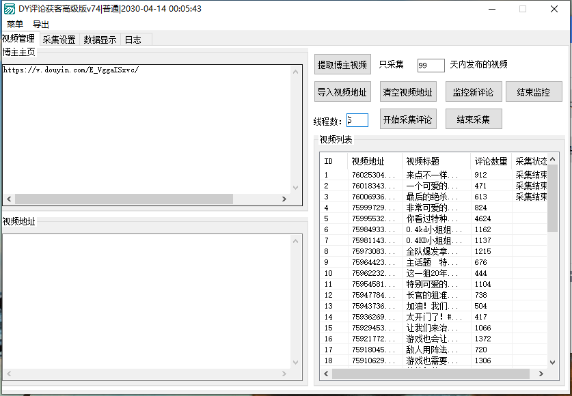Click 清空视频地址 to clear the list

[407, 92]
